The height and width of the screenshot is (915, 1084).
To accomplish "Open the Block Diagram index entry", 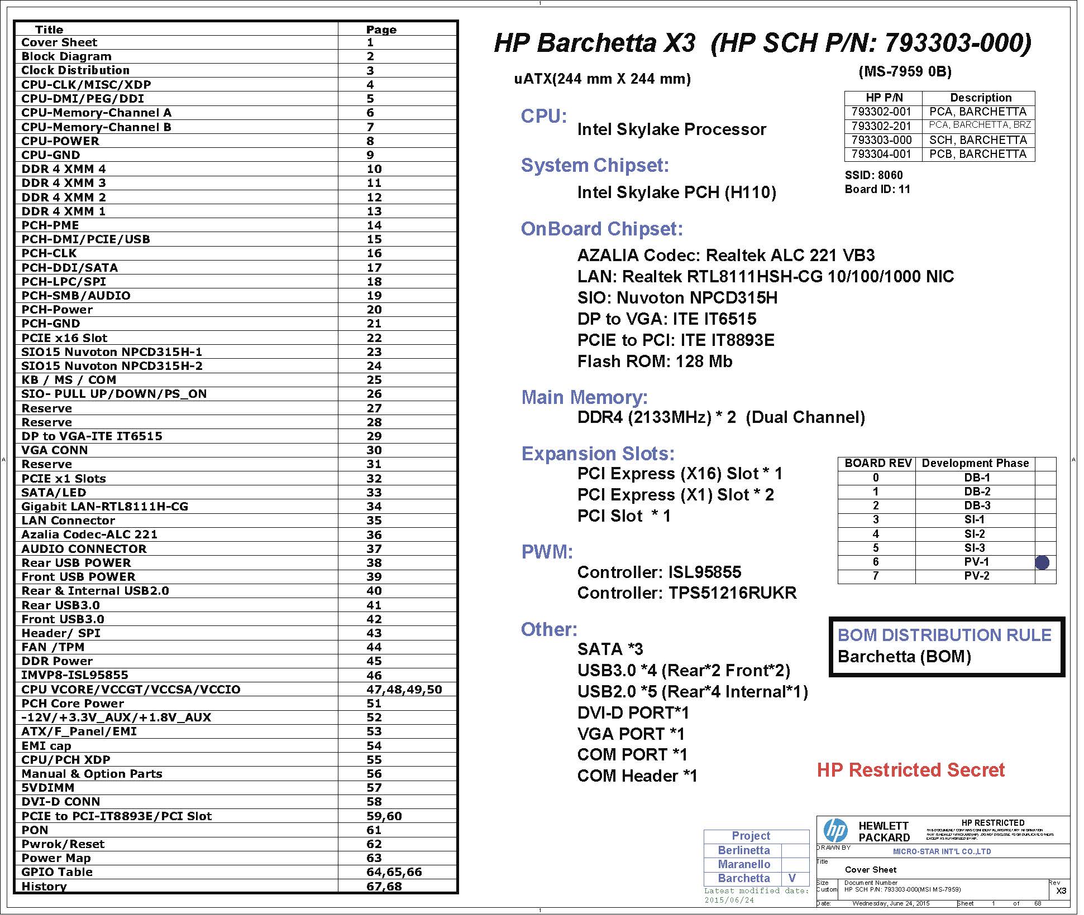I will click(x=66, y=56).
